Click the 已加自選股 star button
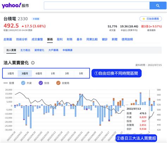 click(150, 19)
